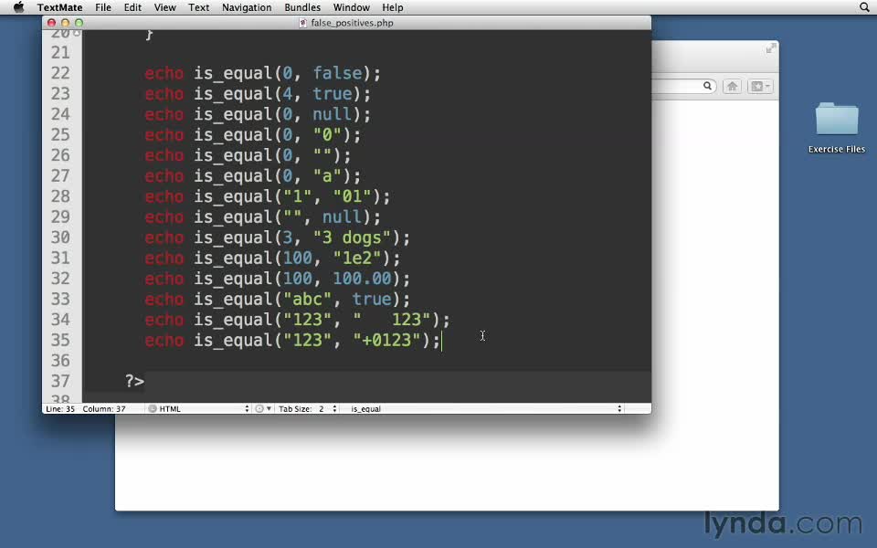Open Spotlight search in the menu bar
This screenshot has width=877, height=548.
pos(864,7)
